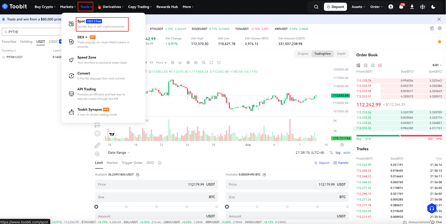Close the promotional banner
Screen dimensions: 446x224
click(x=439, y=19)
